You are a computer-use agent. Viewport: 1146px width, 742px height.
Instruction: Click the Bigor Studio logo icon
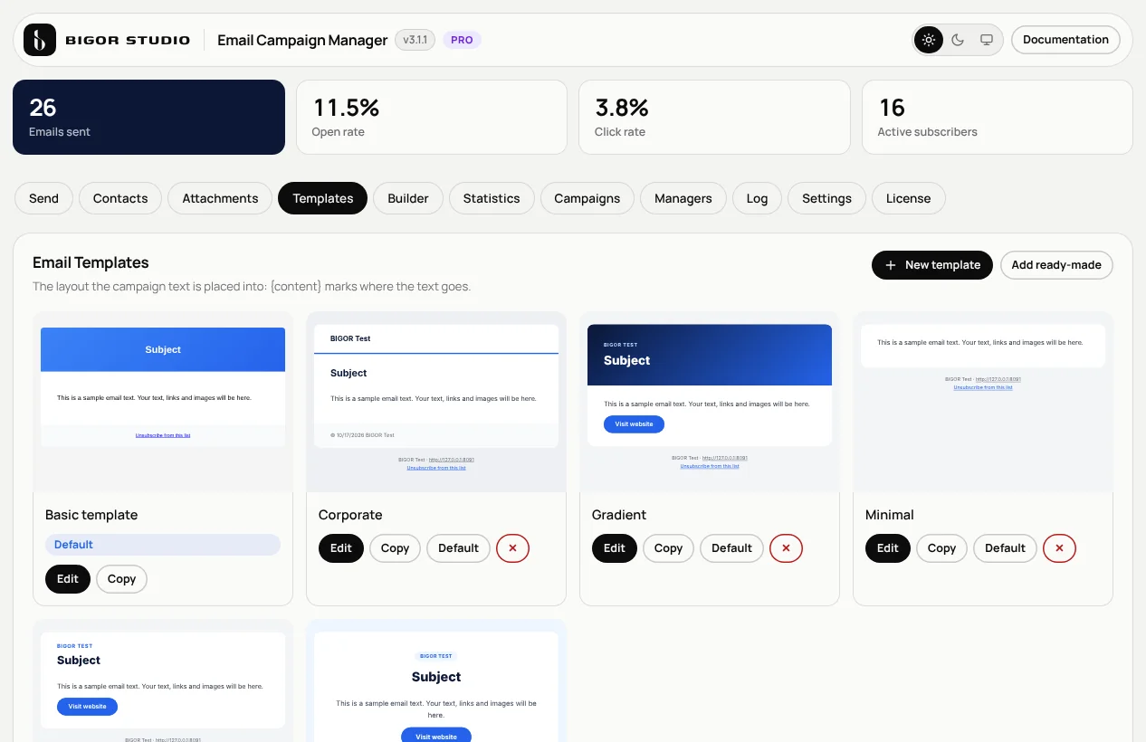click(40, 40)
